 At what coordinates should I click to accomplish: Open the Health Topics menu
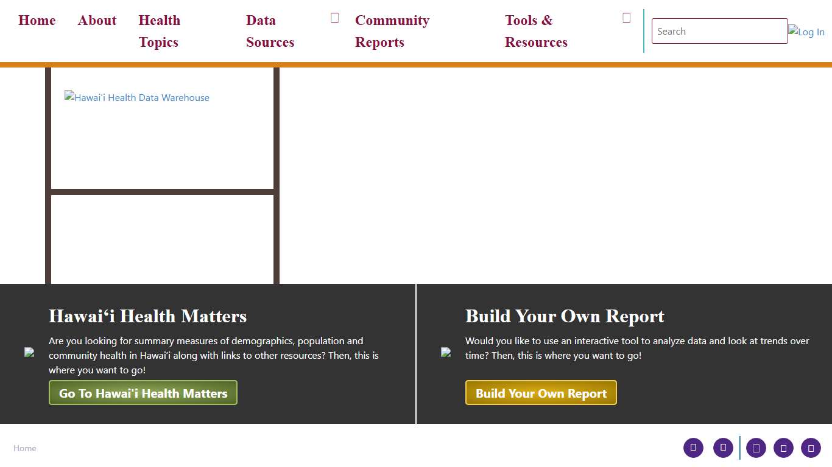(x=159, y=31)
